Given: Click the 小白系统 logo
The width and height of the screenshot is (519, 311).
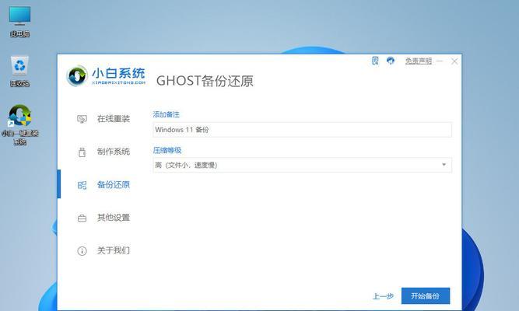Looking at the screenshot, I should point(106,76).
